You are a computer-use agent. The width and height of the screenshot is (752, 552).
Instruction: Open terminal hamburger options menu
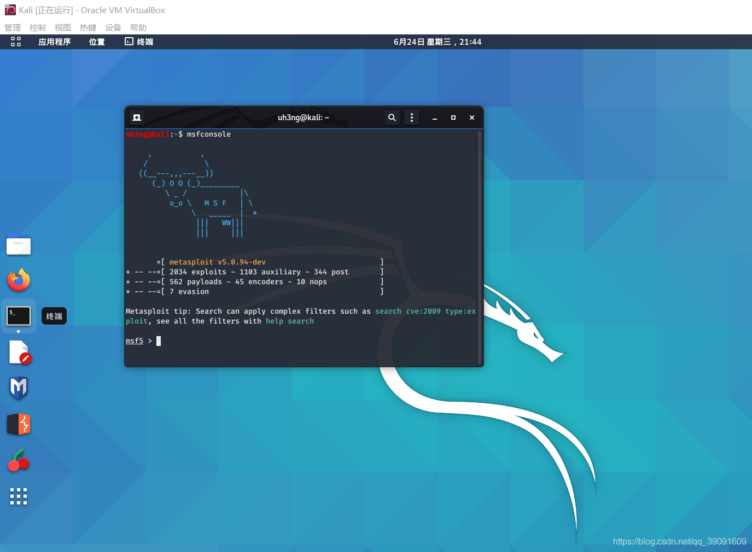coord(412,118)
